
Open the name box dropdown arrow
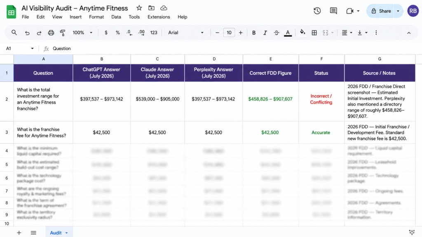pyautogui.click(x=32, y=49)
